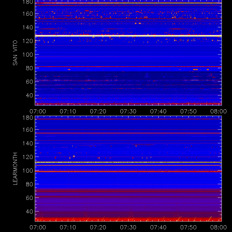
Task: Click the 40 frequency label on San Vito axis
Action: (29, 95)
